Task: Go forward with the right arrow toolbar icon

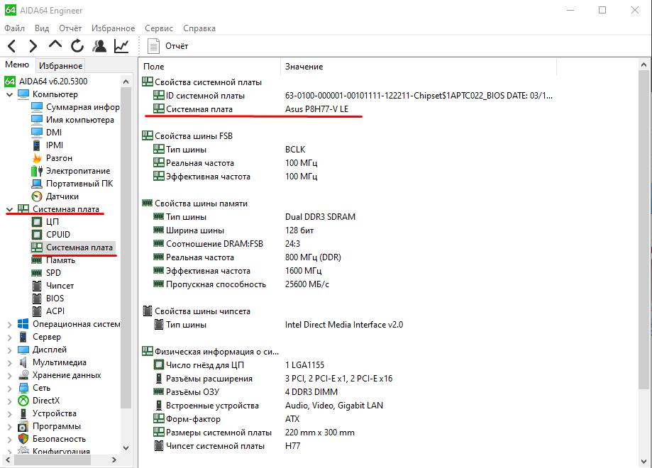Action: (33, 45)
